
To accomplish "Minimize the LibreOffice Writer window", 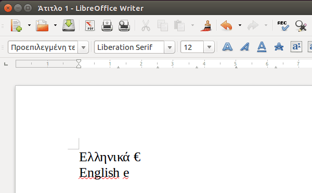I will click(18, 8).
